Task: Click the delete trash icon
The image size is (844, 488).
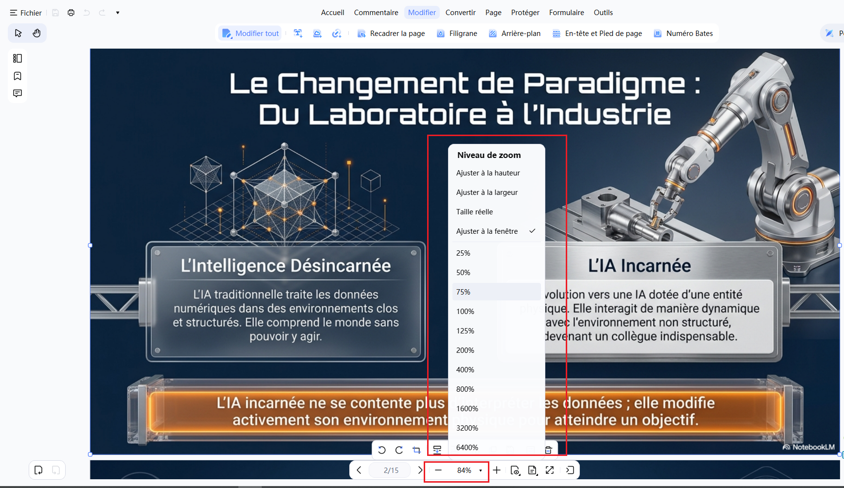Action: [548, 450]
